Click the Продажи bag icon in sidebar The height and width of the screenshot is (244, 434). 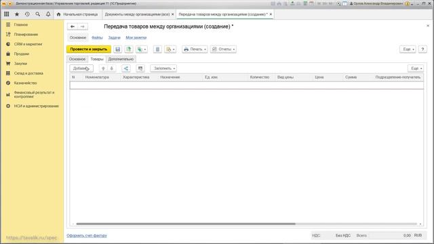coord(8,54)
